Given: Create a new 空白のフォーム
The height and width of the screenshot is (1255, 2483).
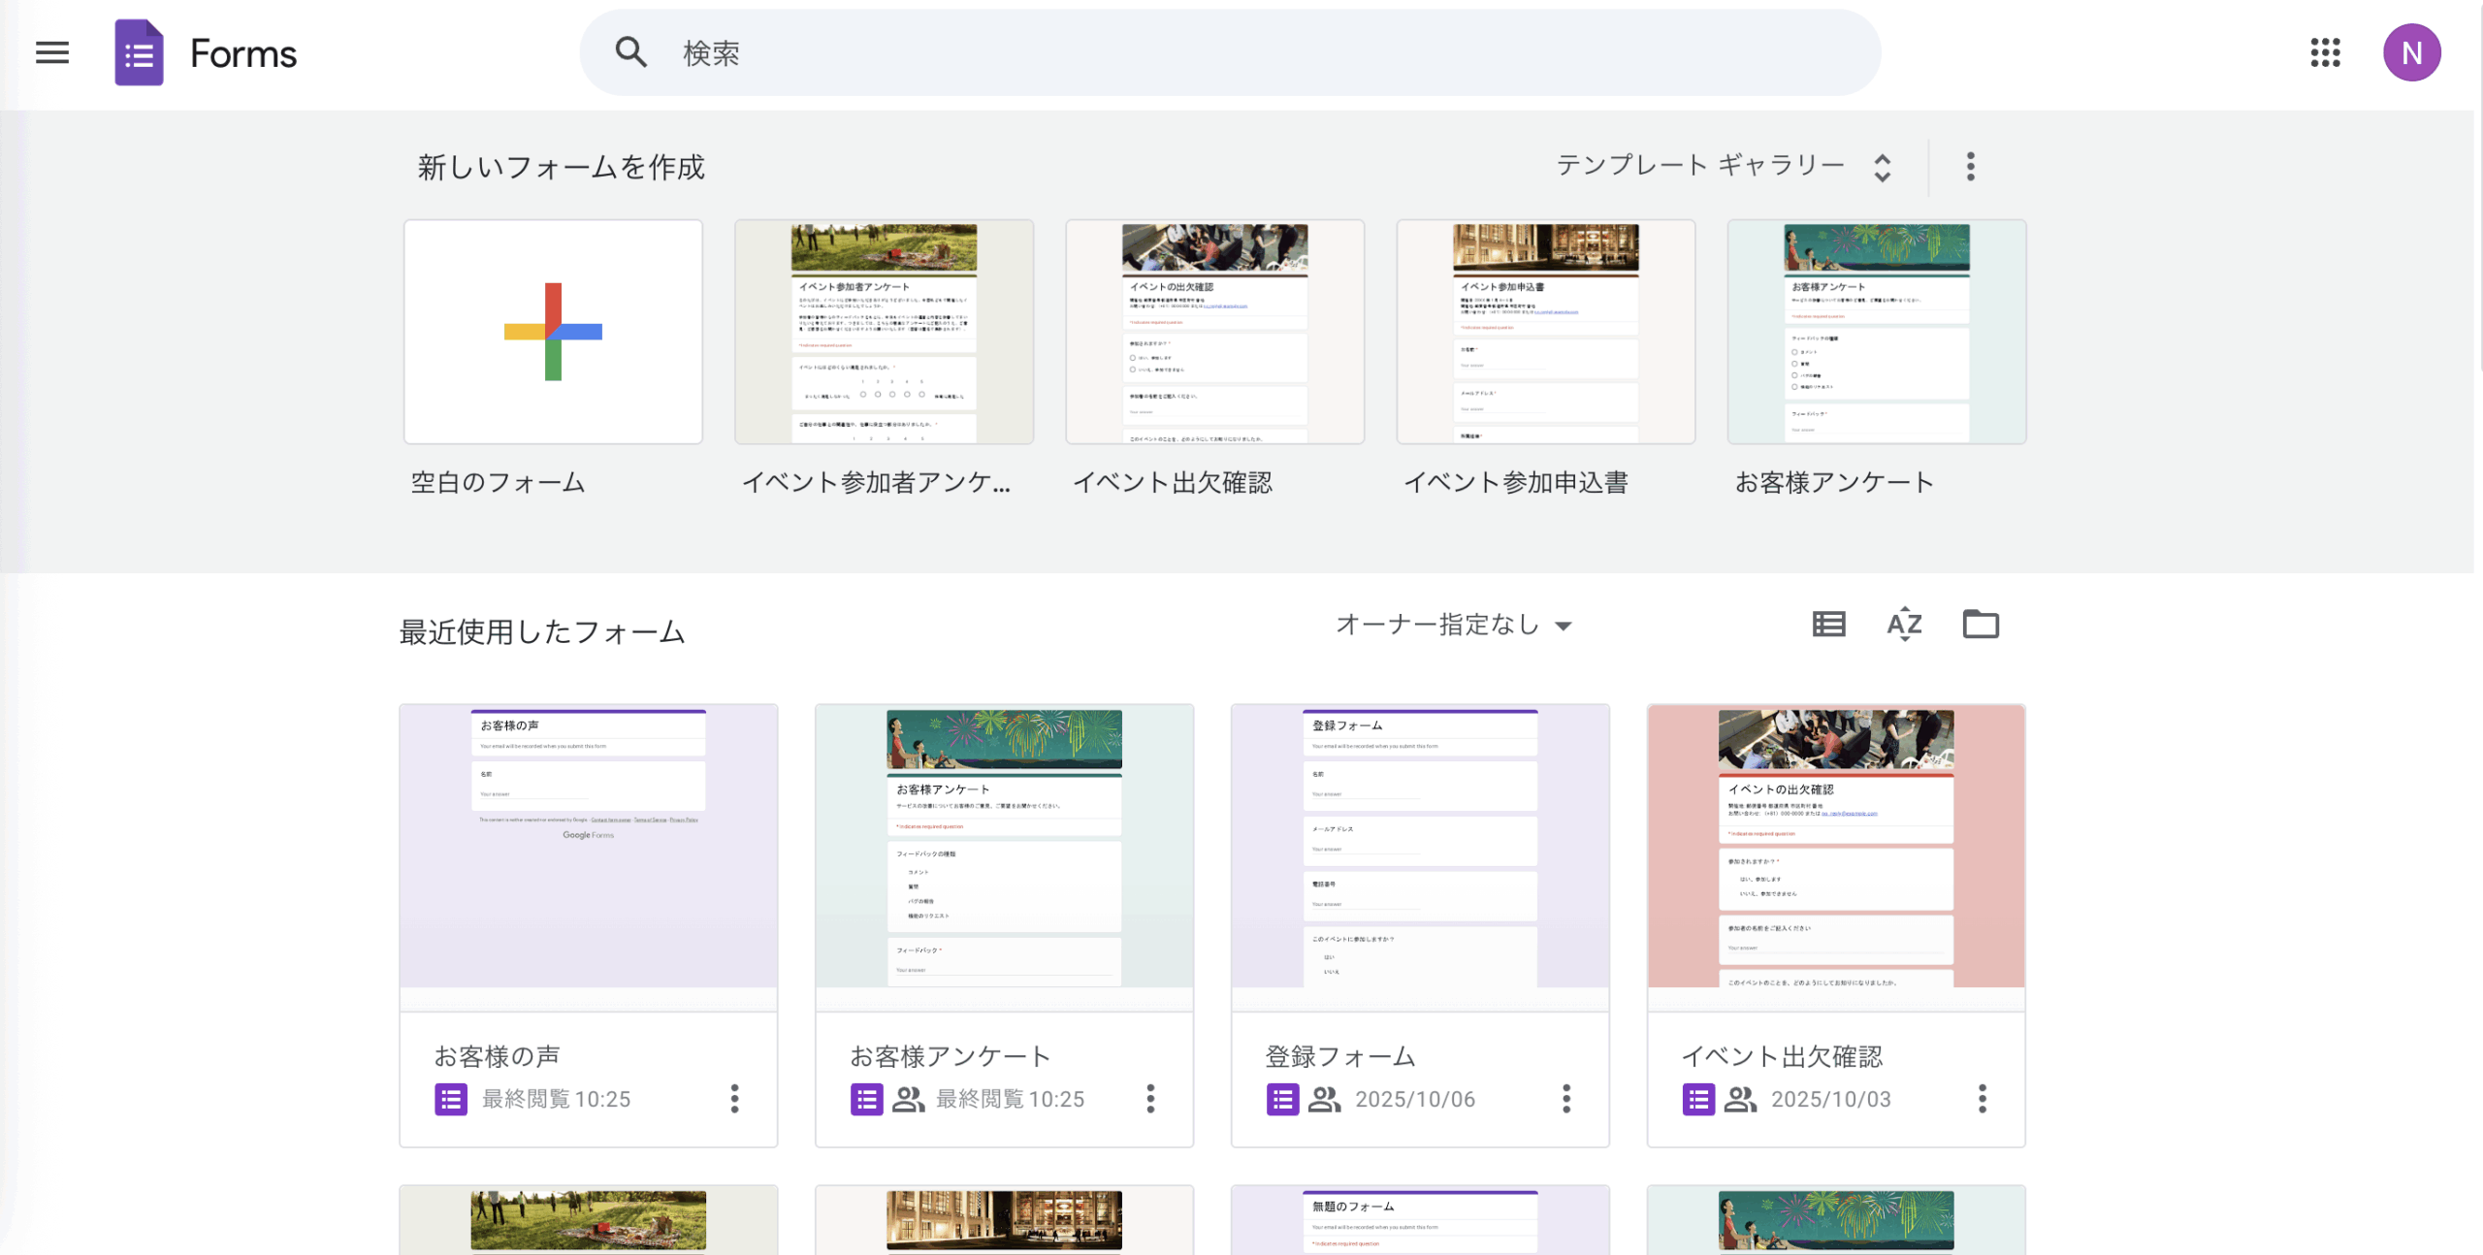Looking at the screenshot, I should pos(553,332).
